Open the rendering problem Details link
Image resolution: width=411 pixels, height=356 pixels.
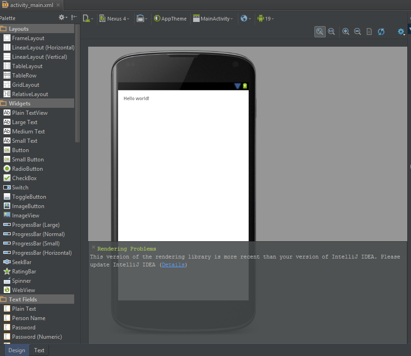point(173,265)
